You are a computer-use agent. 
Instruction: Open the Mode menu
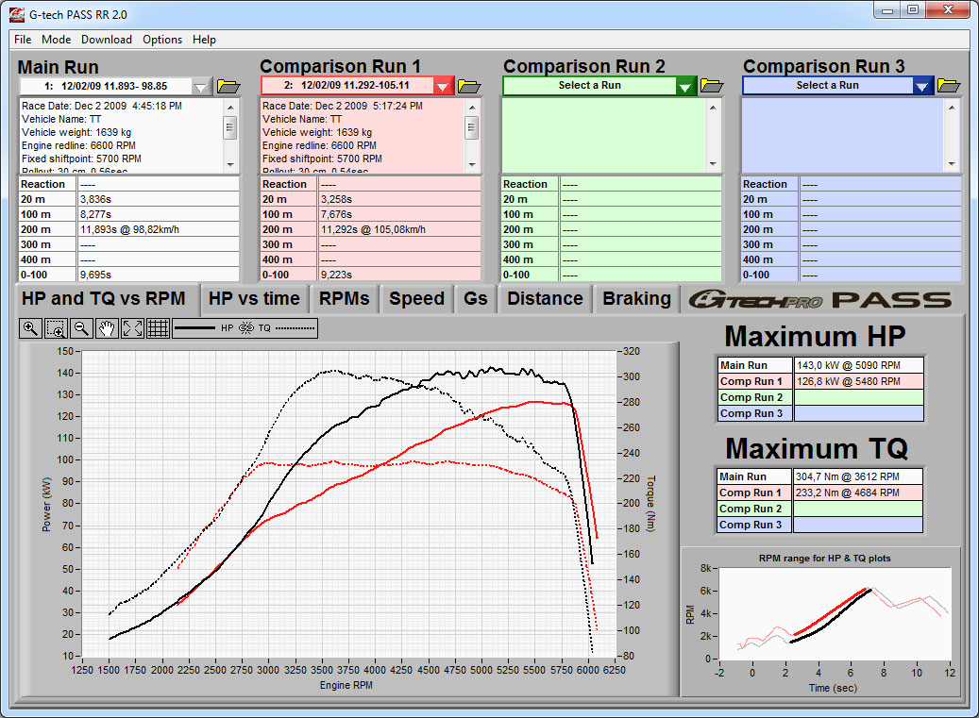pyautogui.click(x=56, y=40)
